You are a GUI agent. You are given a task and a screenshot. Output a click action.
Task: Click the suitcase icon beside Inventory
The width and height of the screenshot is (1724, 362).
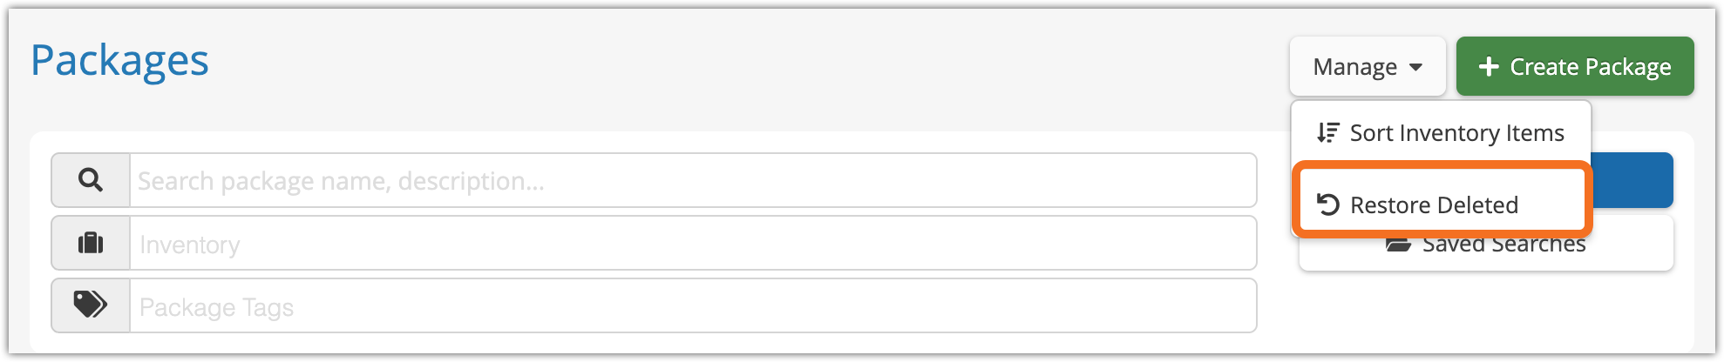pyautogui.click(x=91, y=244)
